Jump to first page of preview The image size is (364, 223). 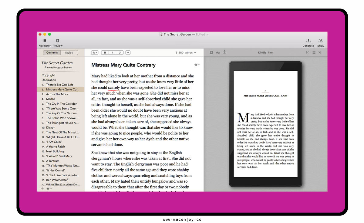(x=308, y=52)
